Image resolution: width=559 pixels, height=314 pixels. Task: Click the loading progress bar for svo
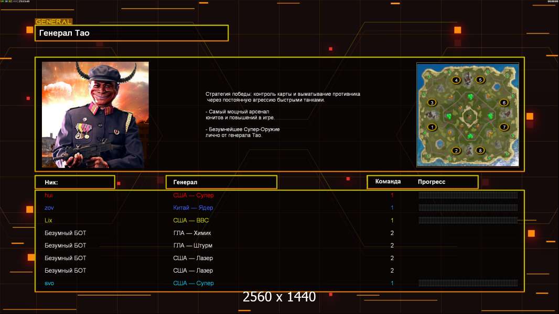coord(468,283)
